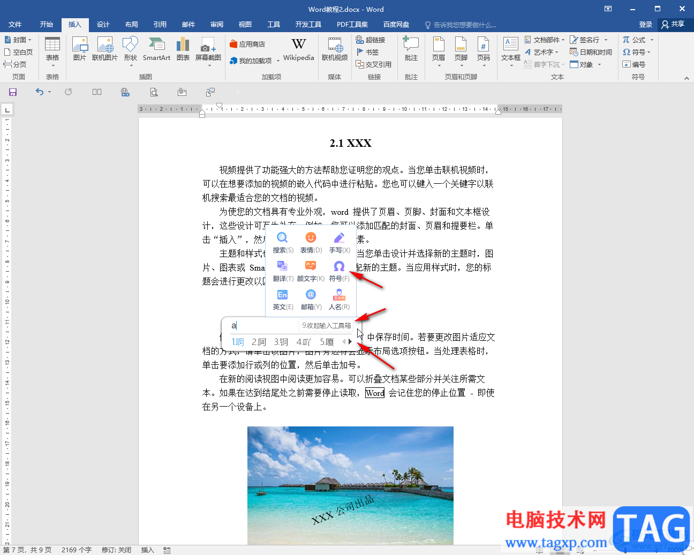The height and width of the screenshot is (555, 694).
Task: Click 符号(F) symbol in input toolbox
Action: [x=339, y=271]
